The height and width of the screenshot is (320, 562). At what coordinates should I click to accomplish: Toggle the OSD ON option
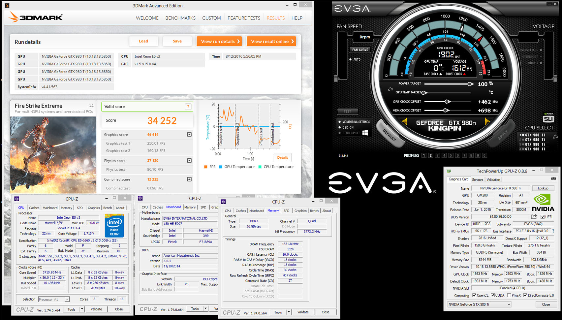346,127
